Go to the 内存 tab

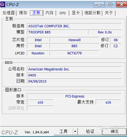(49, 13)
